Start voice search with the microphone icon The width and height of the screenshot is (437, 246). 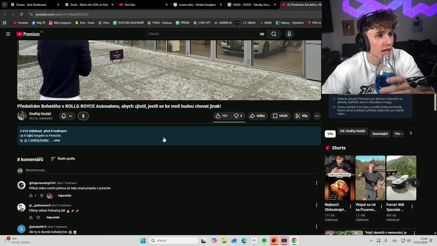pyautogui.click(x=289, y=34)
